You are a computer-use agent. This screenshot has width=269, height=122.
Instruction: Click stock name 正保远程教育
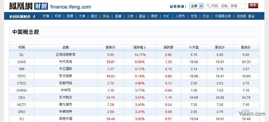tap(66, 55)
